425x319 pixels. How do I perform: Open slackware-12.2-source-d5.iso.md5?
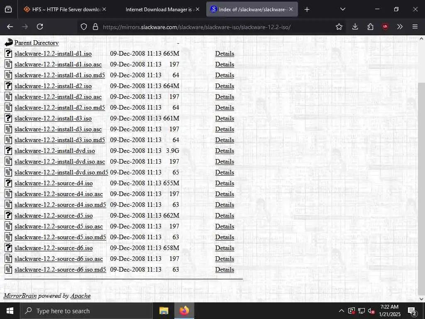[60, 237]
